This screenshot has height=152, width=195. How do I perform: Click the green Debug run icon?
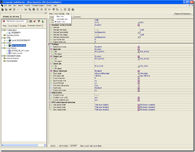click(x=43, y=21)
